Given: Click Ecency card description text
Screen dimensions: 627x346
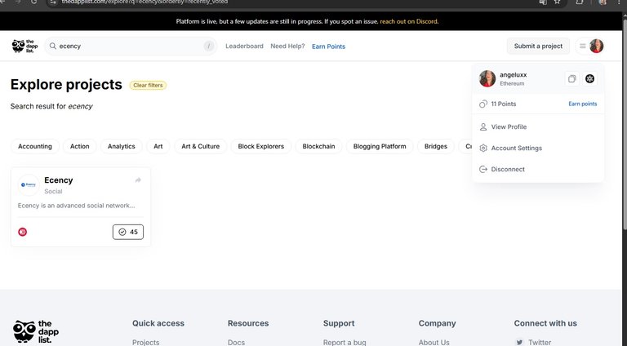Looking at the screenshot, I should tap(77, 206).
